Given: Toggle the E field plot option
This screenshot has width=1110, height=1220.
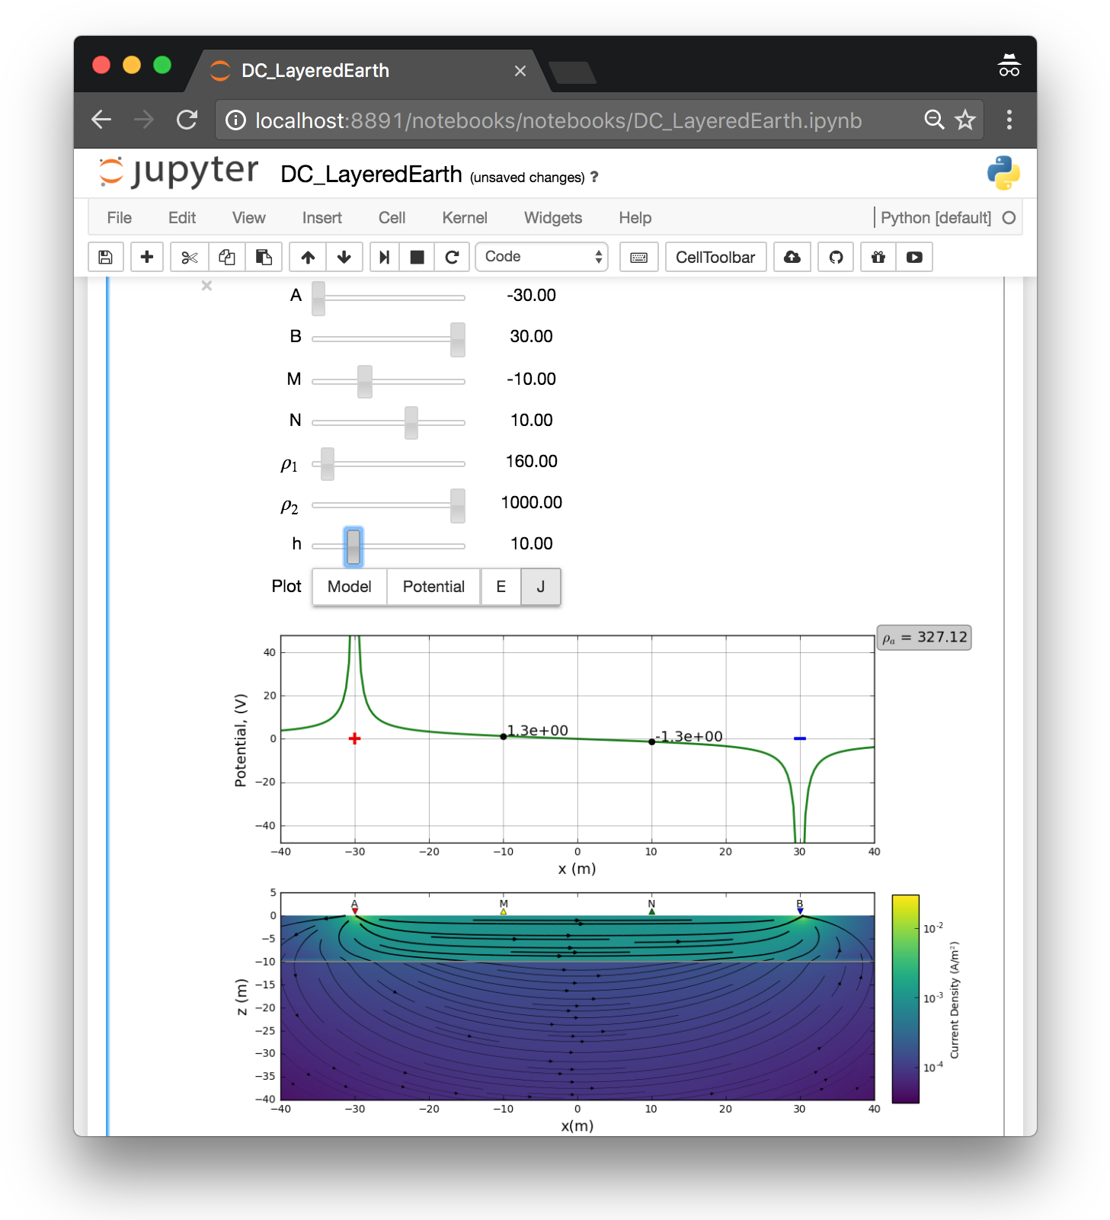Looking at the screenshot, I should point(501,587).
